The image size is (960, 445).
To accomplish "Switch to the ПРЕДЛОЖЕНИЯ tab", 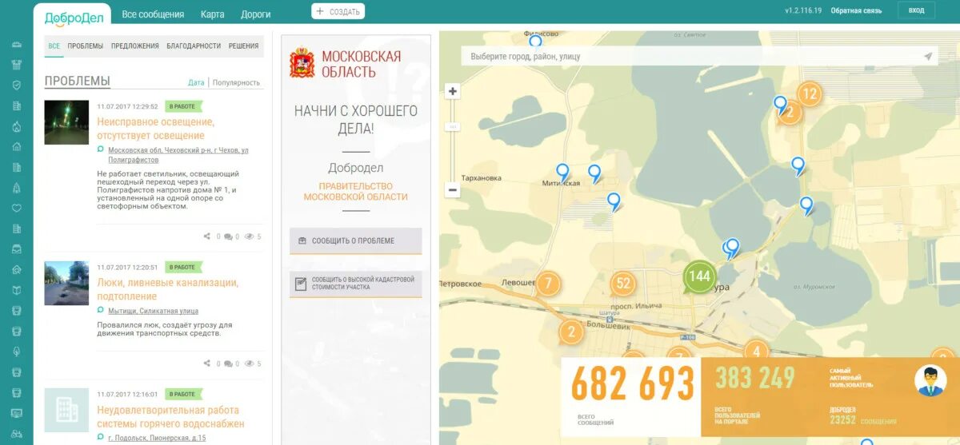I will click(x=134, y=46).
